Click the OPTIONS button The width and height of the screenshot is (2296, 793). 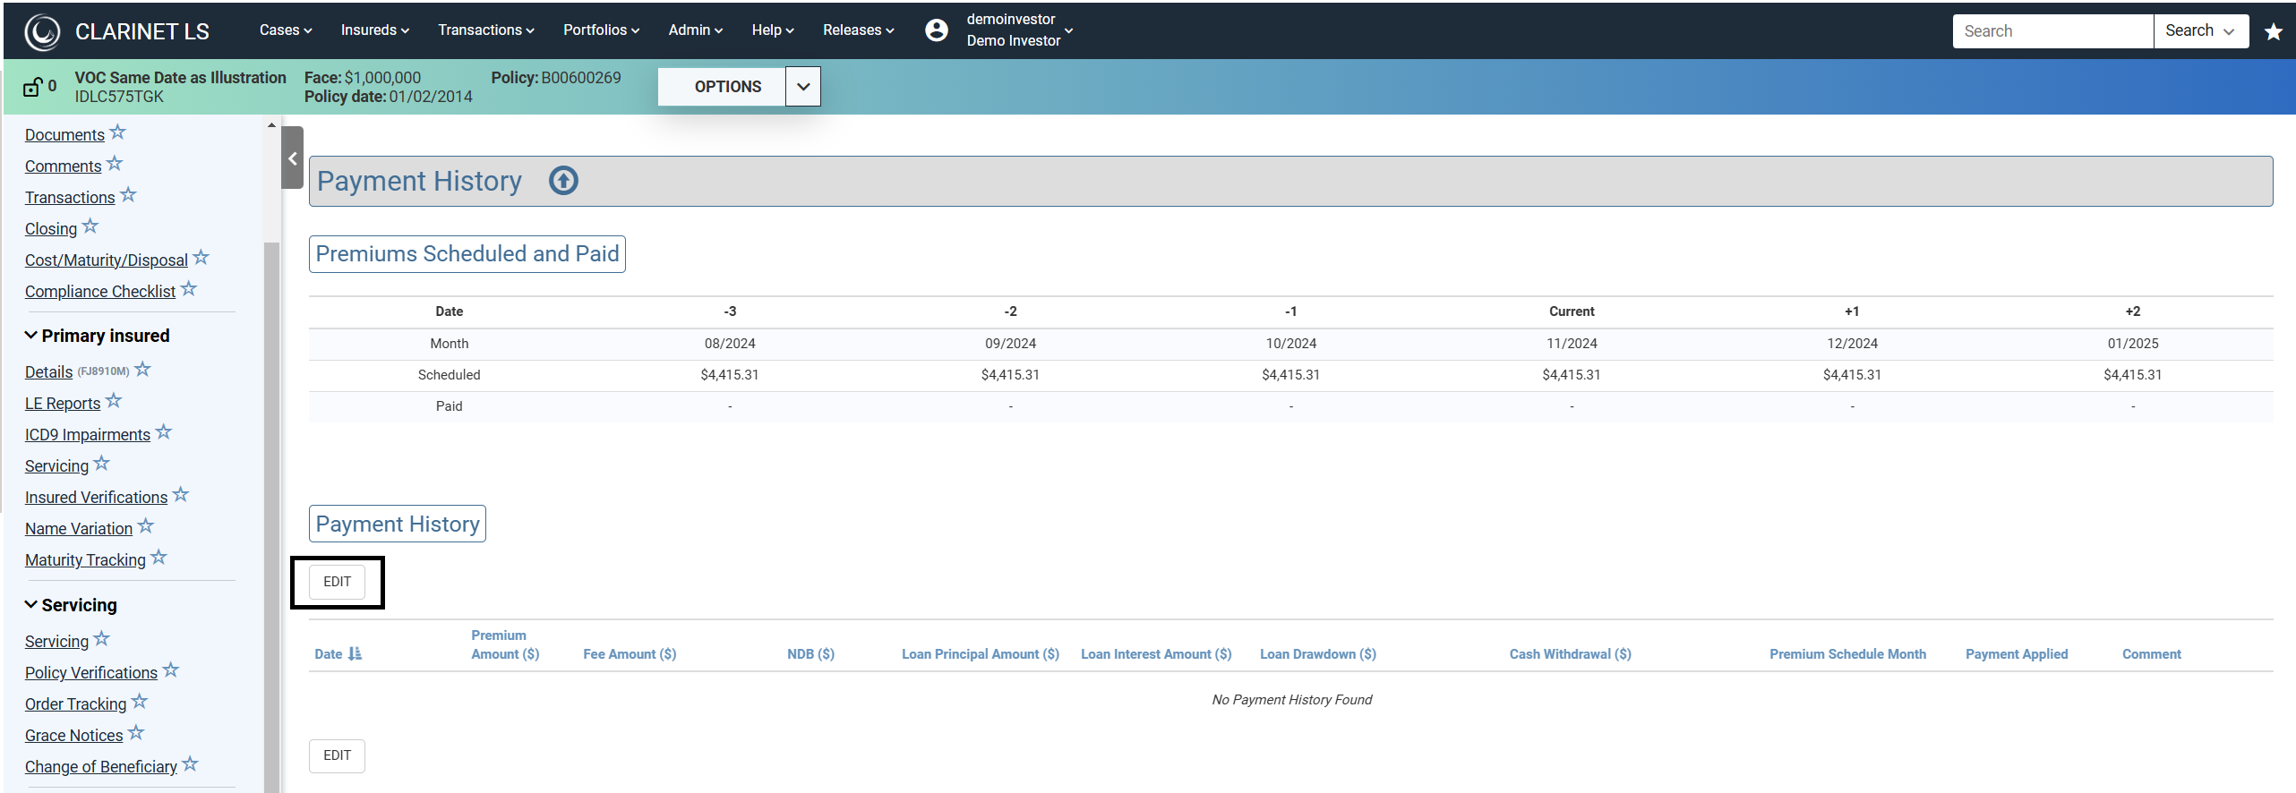click(x=723, y=87)
